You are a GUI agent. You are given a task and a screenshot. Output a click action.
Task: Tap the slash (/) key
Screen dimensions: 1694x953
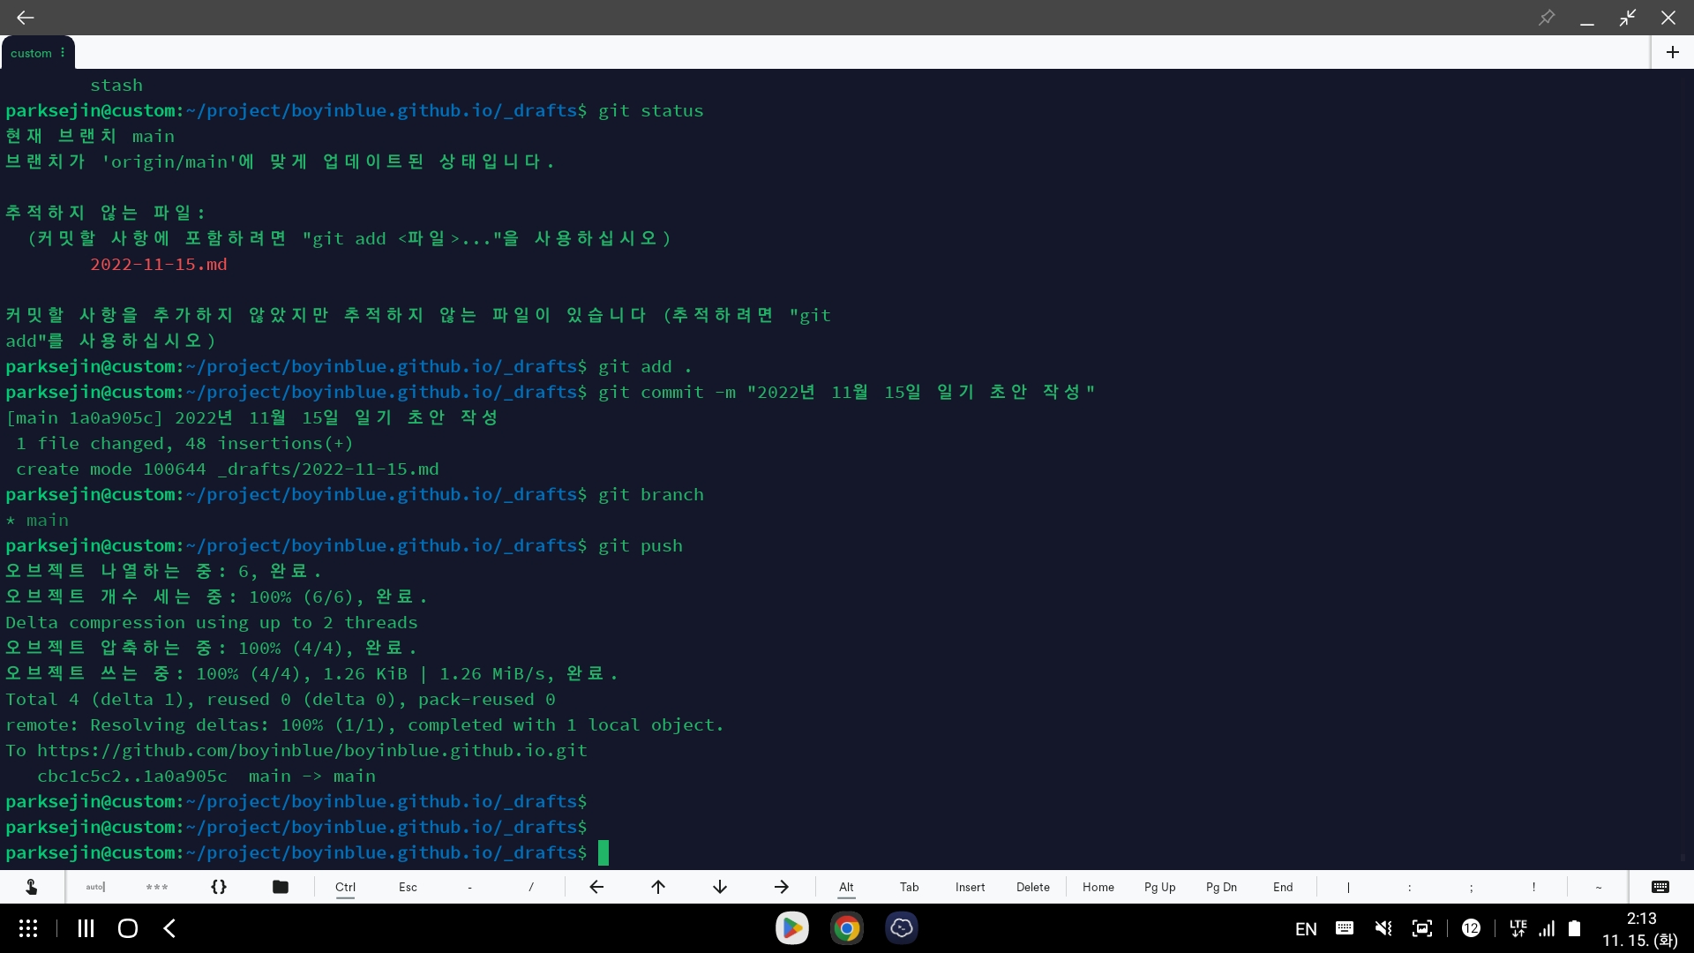tap(531, 887)
